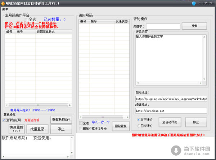Click the 超链接址 input field
The image size is (216, 160).
(171, 111)
